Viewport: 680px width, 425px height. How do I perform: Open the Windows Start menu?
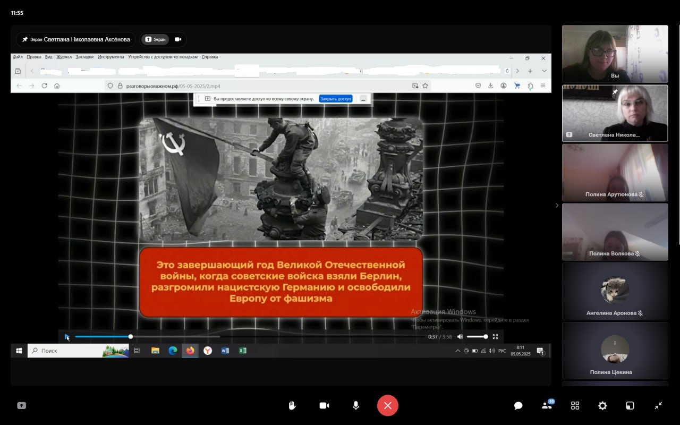pos(19,351)
